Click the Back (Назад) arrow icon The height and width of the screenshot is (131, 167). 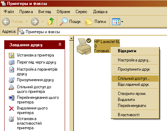coord(6,22)
